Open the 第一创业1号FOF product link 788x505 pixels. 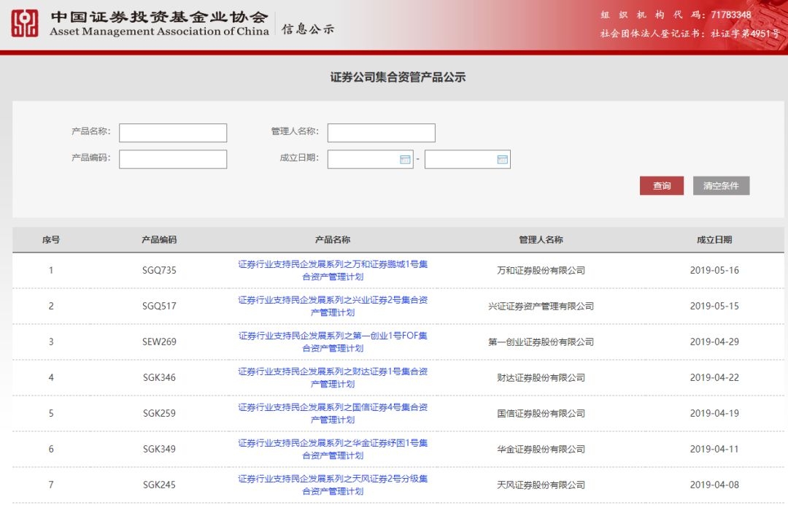[x=333, y=342]
